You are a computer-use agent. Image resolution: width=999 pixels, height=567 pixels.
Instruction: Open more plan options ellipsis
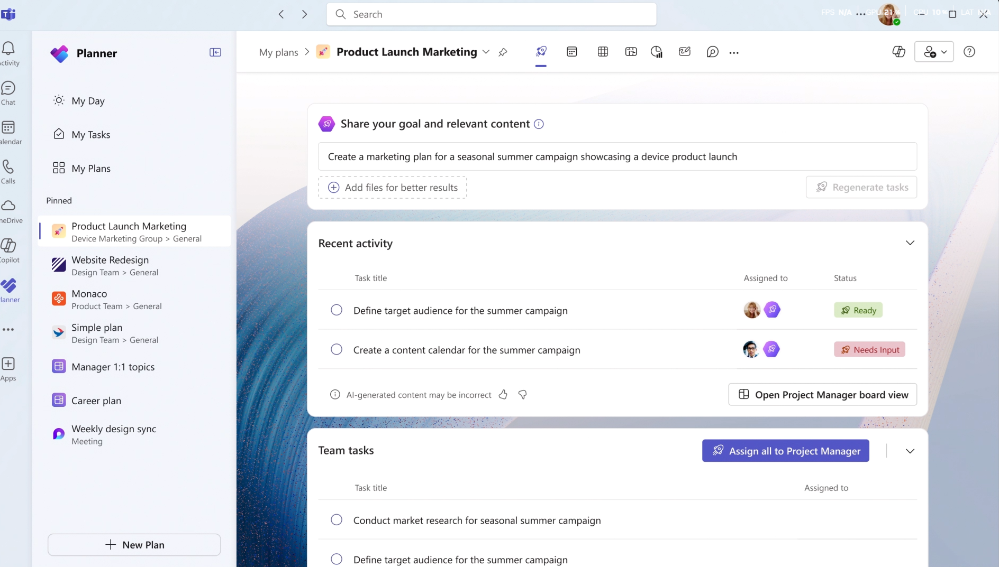click(x=734, y=52)
